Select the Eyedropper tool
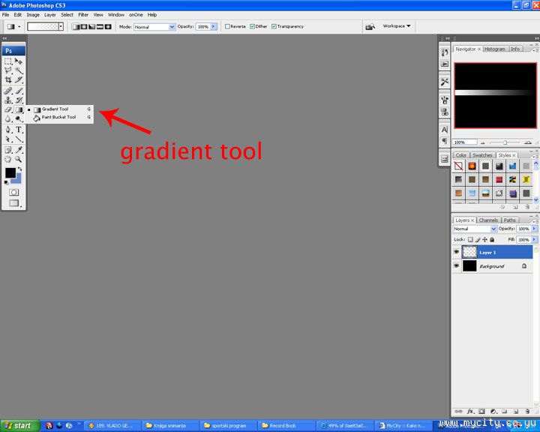540x432 pixels. point(19,150)
